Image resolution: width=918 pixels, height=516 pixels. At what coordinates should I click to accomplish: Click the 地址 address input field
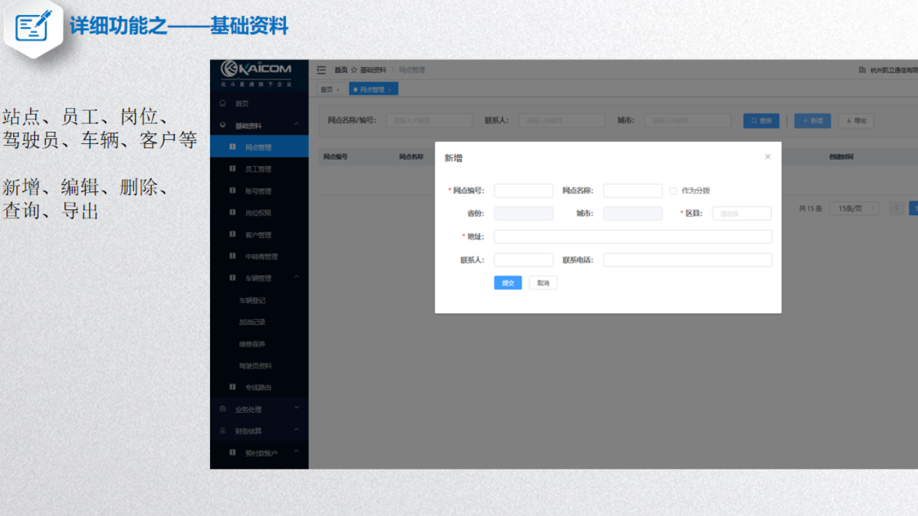(633, 236)
